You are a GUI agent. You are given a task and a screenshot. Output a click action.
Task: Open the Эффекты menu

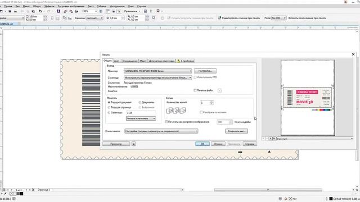coord(49,6)
